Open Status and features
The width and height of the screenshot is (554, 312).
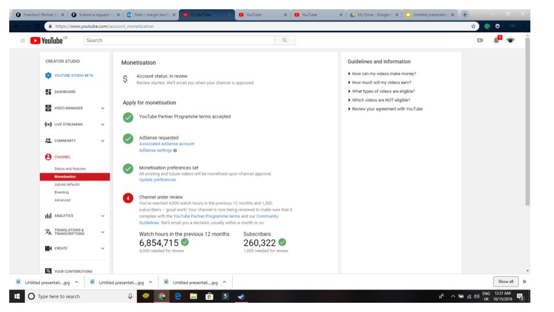click(70, 169)
